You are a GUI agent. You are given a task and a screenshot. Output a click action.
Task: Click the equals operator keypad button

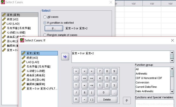84,85
